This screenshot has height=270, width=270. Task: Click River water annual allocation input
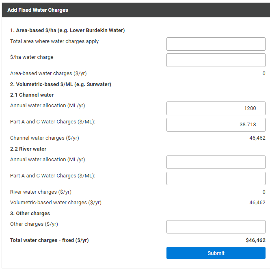[x=216, y=162]
